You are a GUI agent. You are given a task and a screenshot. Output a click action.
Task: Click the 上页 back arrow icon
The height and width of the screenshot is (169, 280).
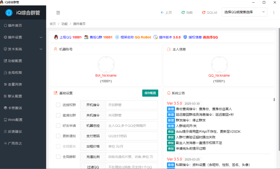pos(162,12)
